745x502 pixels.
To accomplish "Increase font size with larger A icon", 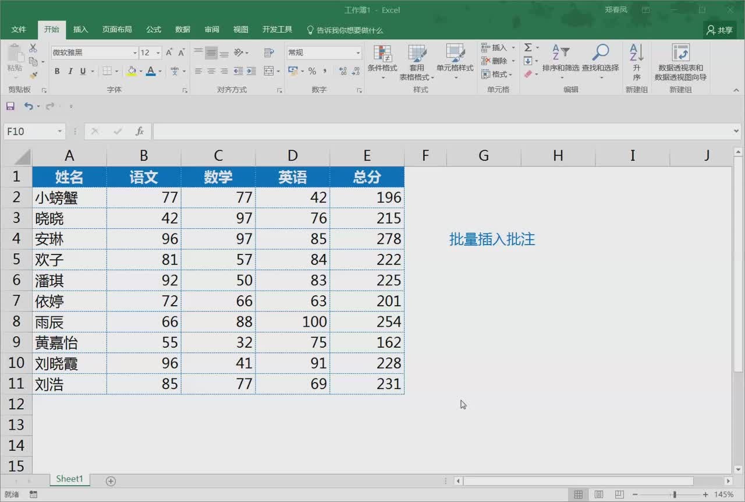I will pyautogui.click(x=169, y=52).
